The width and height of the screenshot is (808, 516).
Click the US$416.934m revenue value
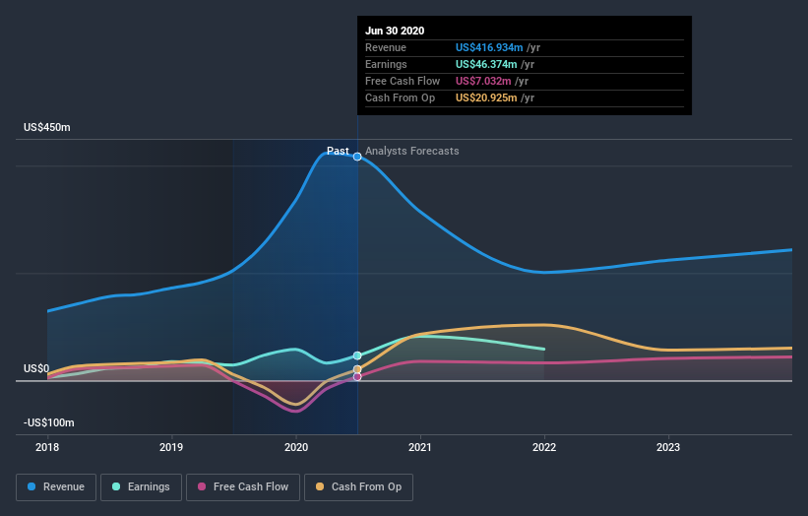[489, 47]
